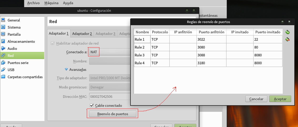Click Aceptar in port forwarding dialog
298x127 pixels.
tap(280, 99)
